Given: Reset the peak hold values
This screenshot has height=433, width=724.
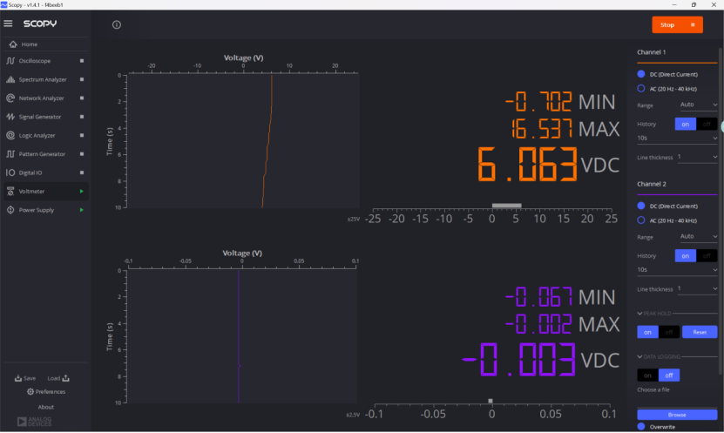Looking at the screenshot, I should point(700,332).
